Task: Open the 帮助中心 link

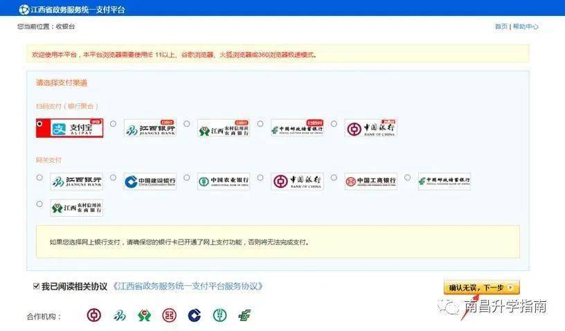Action: (526, 26)
